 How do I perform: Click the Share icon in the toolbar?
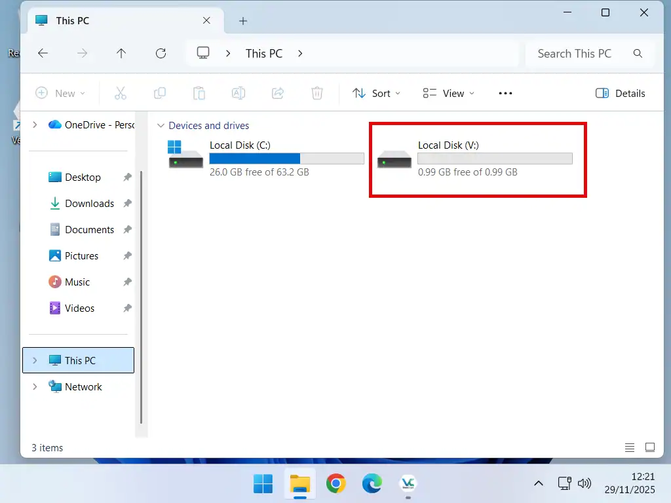click(278, 93)
